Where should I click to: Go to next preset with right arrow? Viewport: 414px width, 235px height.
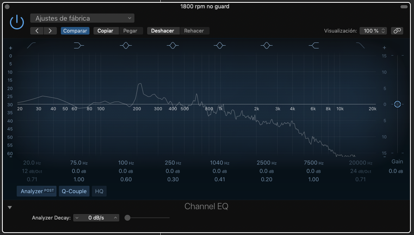(x=50, y=31)
